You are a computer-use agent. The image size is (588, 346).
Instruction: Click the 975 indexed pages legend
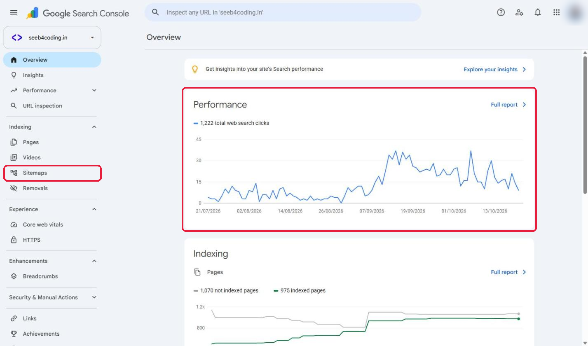[x=300, y=290]
